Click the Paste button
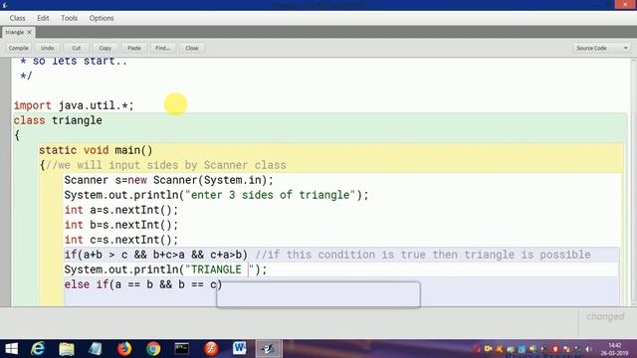Viewport: 637px width, 358px height. pyautogui.click(x=134, y=48)
